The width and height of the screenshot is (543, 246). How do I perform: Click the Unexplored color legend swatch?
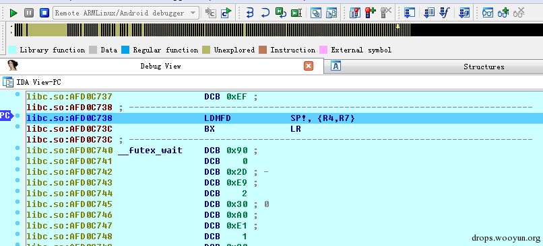pyautogui.click(x=206, y=50)
